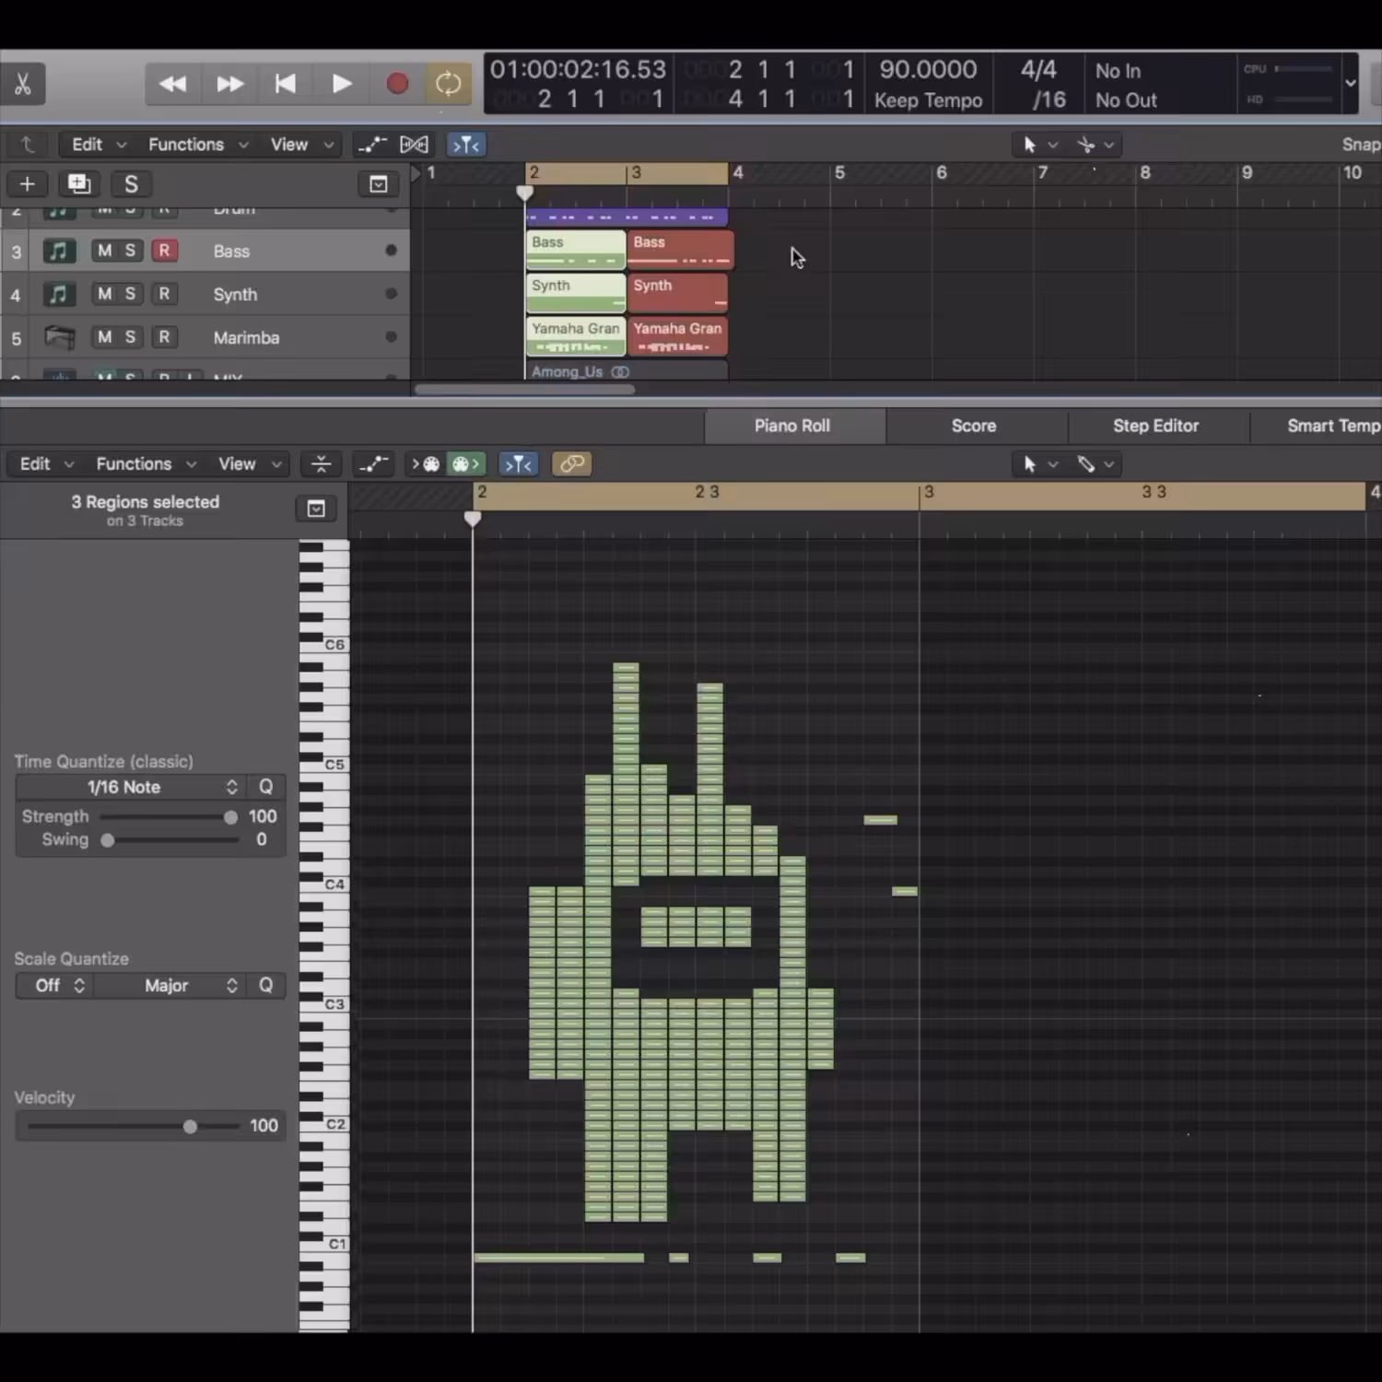This screenshot has width=1382, height=1382.
Task: Select the Among_Us region
Action: click(x=627, y=371)
